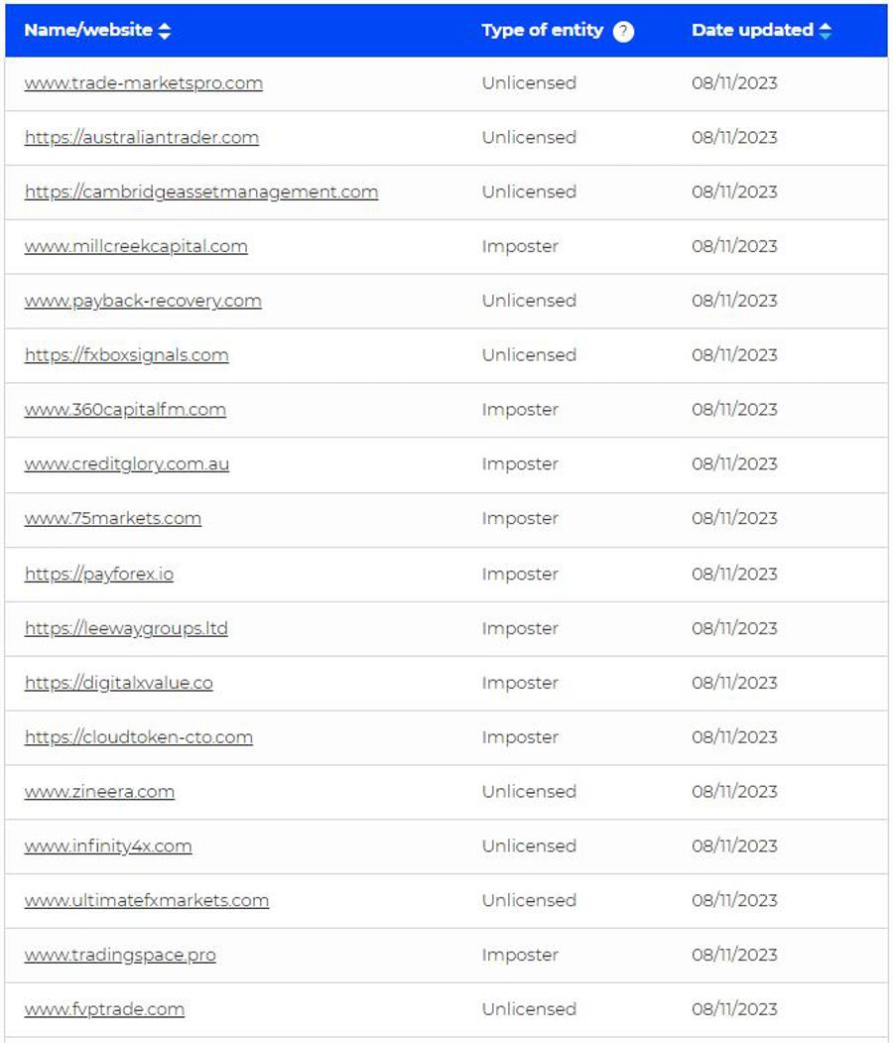Click the help icon next to Type of entity
This screenshot has width=893, height=1043.
(623, 31)
